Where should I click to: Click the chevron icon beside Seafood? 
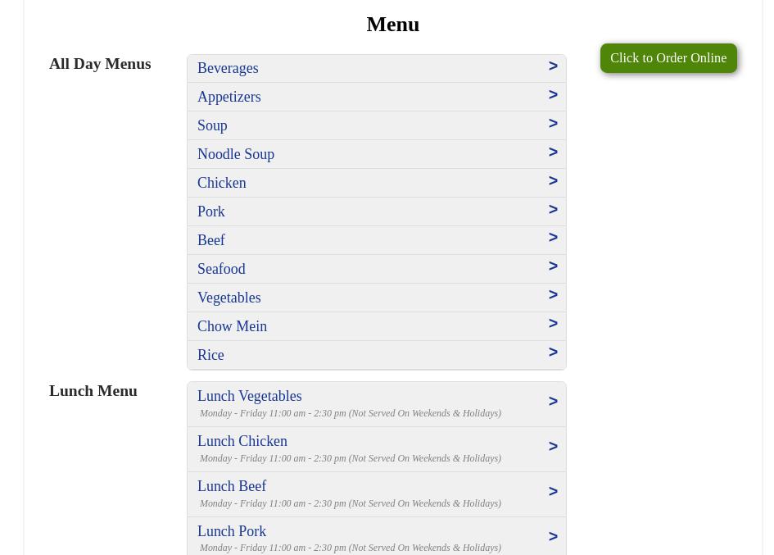tap(553, 266)
